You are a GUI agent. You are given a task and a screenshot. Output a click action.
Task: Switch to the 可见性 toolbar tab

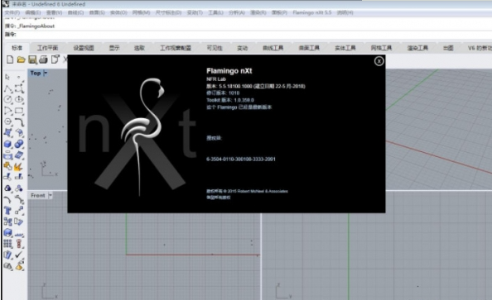(x=215, y=48)
